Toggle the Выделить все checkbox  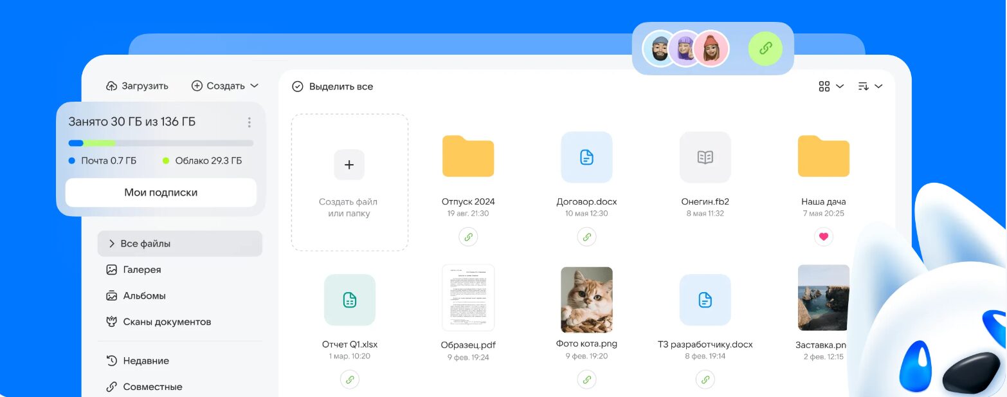(x=297, y=86)
